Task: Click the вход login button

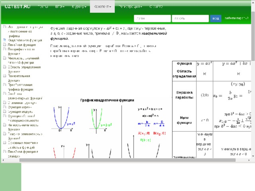Action: point(216,19)
